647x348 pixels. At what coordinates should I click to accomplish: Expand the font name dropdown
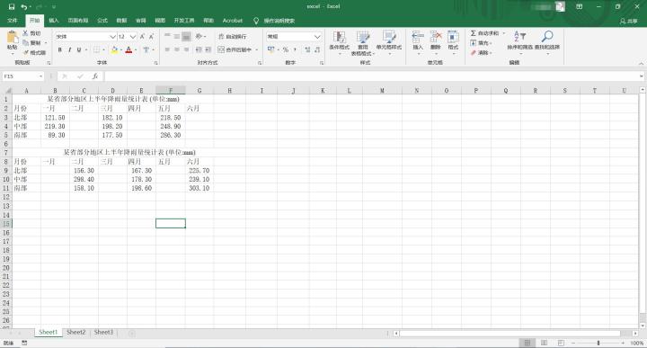[x=112, y=37]
